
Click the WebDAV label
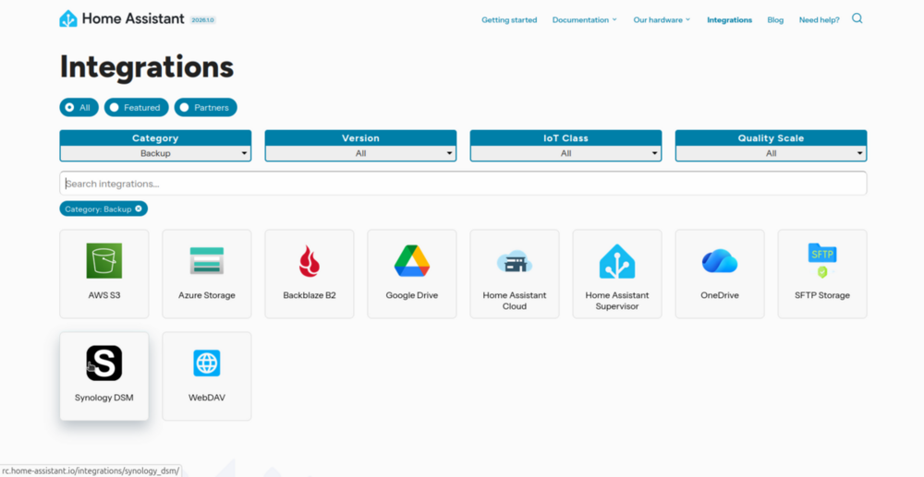tap(207, 398)
